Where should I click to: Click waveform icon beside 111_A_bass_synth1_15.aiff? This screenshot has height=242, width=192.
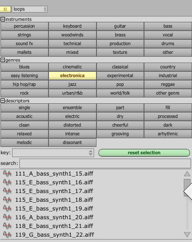(x=7, y=174)
